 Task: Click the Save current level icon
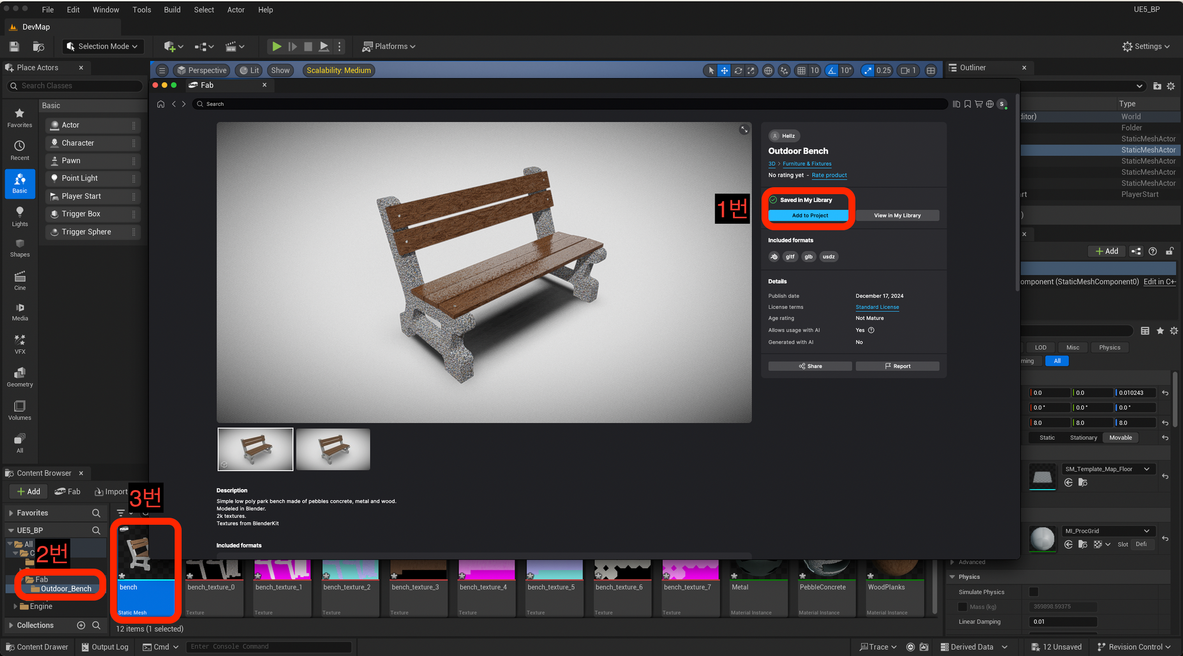pos(14,46)
